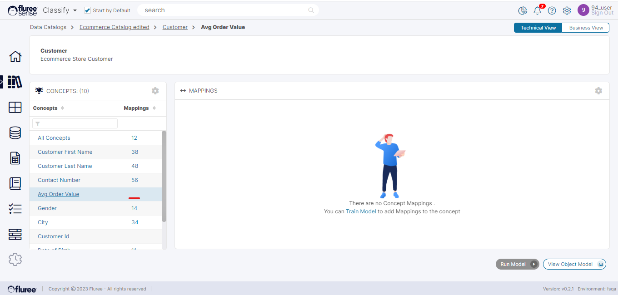Click the pie chart icon in header

pyautogui.click(x=523, y=10)
